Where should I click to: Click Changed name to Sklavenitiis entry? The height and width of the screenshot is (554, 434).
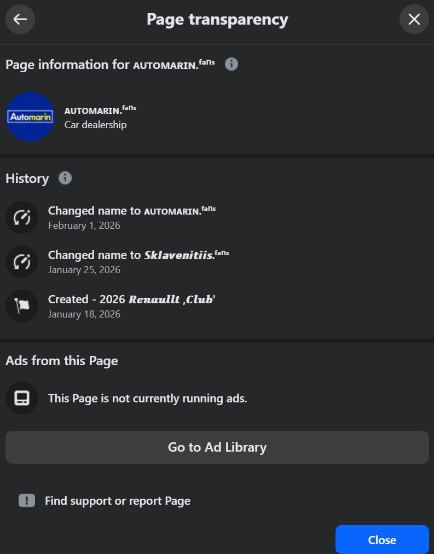point(138,255)
